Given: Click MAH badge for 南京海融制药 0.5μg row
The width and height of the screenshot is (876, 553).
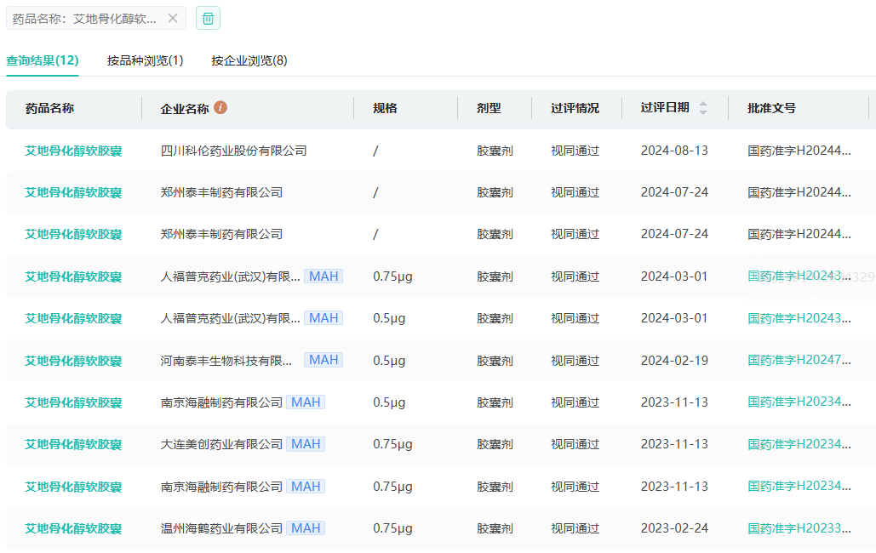Looking at the screenshot, I should click(x=305, y=402).
